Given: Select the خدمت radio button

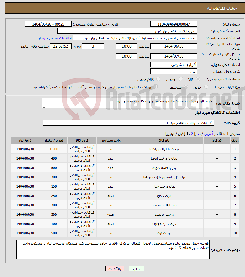Looking at the screenshot, I should [x=181, y=79].
